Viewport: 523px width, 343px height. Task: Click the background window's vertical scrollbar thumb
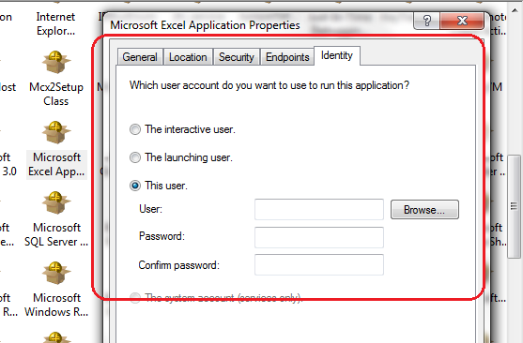[514, 206]
